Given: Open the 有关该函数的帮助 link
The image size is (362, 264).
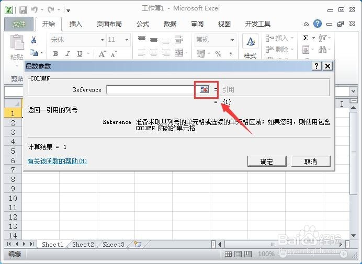Looking at the screenshot, I should (57, 161).
